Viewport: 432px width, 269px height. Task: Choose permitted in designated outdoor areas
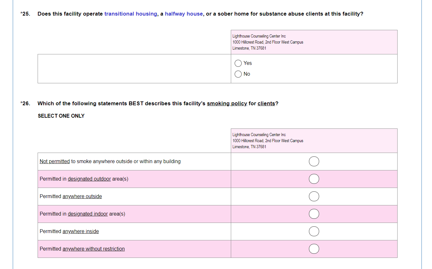[x=314, y=179]
